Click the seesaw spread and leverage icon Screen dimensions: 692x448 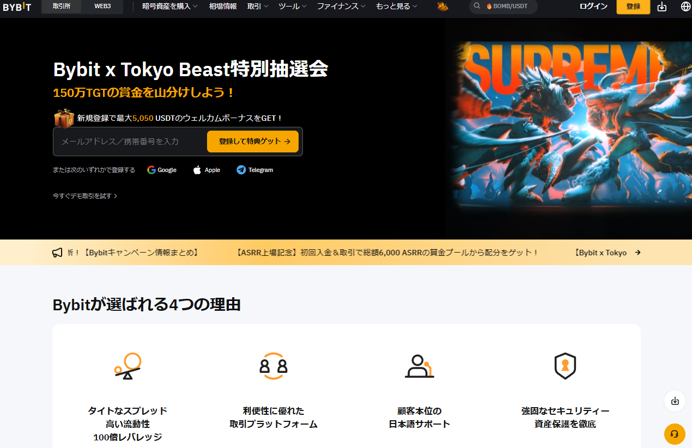coord(128,366)
